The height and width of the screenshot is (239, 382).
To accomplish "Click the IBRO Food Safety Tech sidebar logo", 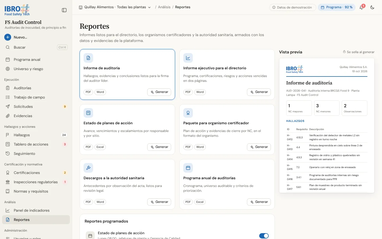I will [x=17, y=10].
